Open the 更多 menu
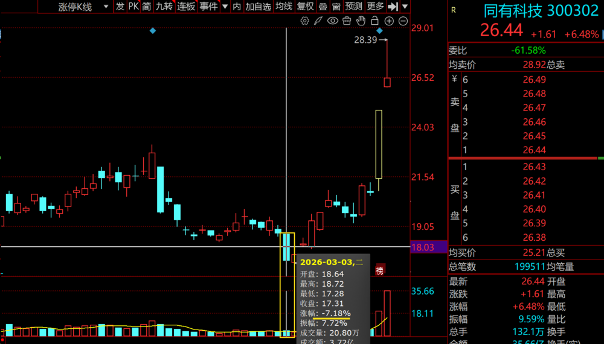 point(375,7)
